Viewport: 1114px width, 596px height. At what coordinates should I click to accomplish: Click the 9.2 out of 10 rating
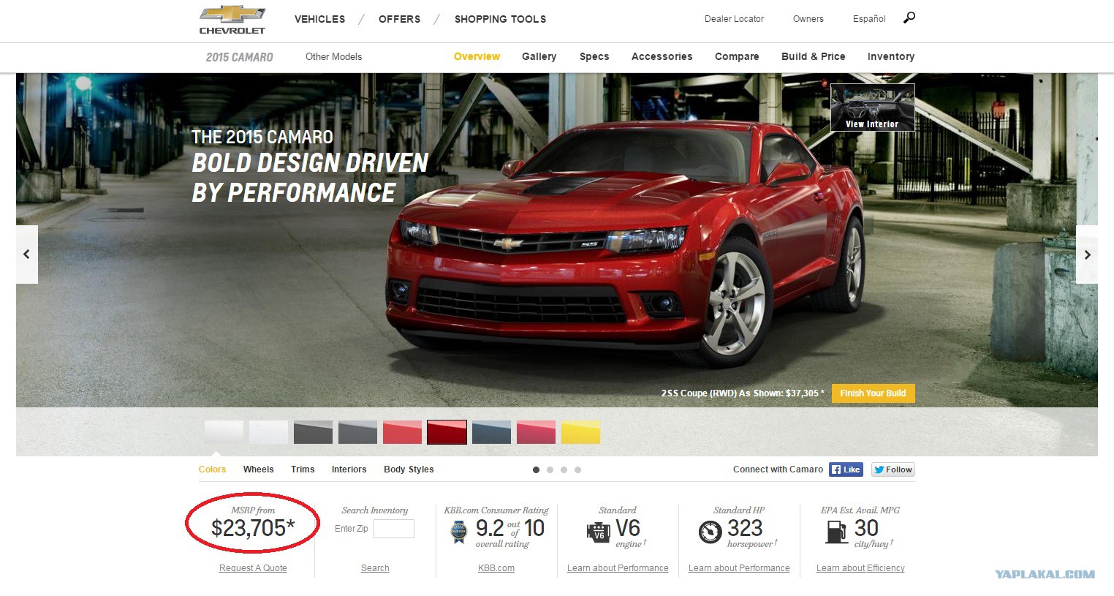tap(510, 529)
